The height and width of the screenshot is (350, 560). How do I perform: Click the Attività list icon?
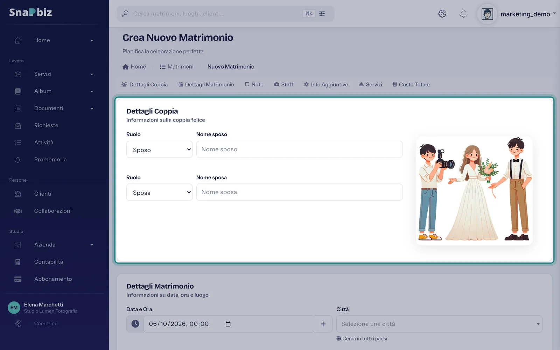point(18,142)
